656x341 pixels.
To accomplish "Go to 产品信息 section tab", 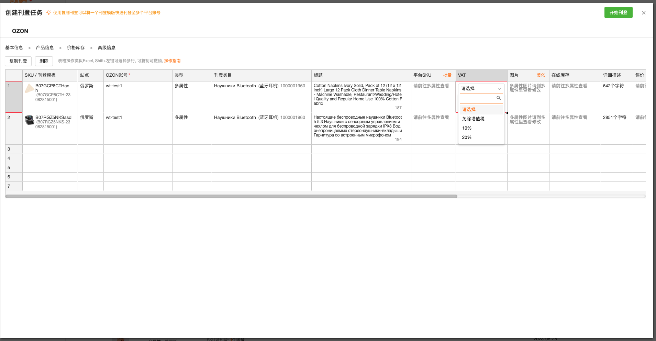I will tap(45, 48).
